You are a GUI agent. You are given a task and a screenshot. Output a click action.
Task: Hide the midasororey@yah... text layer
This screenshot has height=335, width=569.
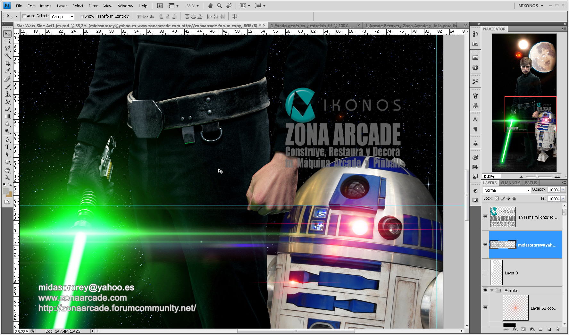tap(485, 245)
